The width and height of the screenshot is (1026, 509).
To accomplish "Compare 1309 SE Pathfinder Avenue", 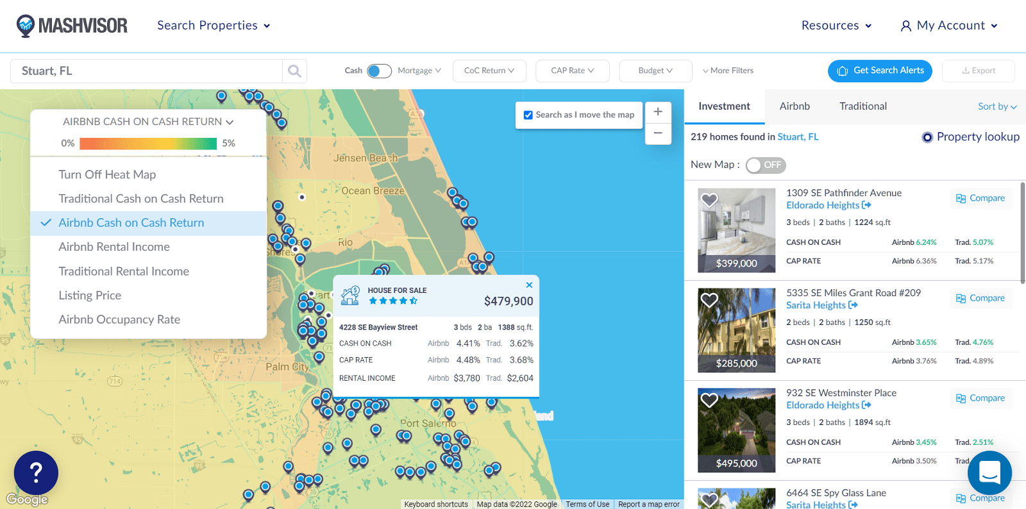I will tap(981, 199).
